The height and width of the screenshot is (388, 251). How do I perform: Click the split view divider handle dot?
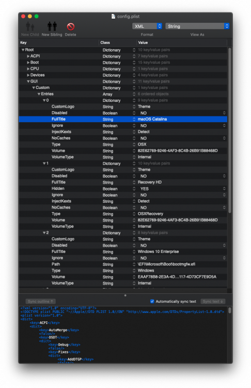coord(126,295)
